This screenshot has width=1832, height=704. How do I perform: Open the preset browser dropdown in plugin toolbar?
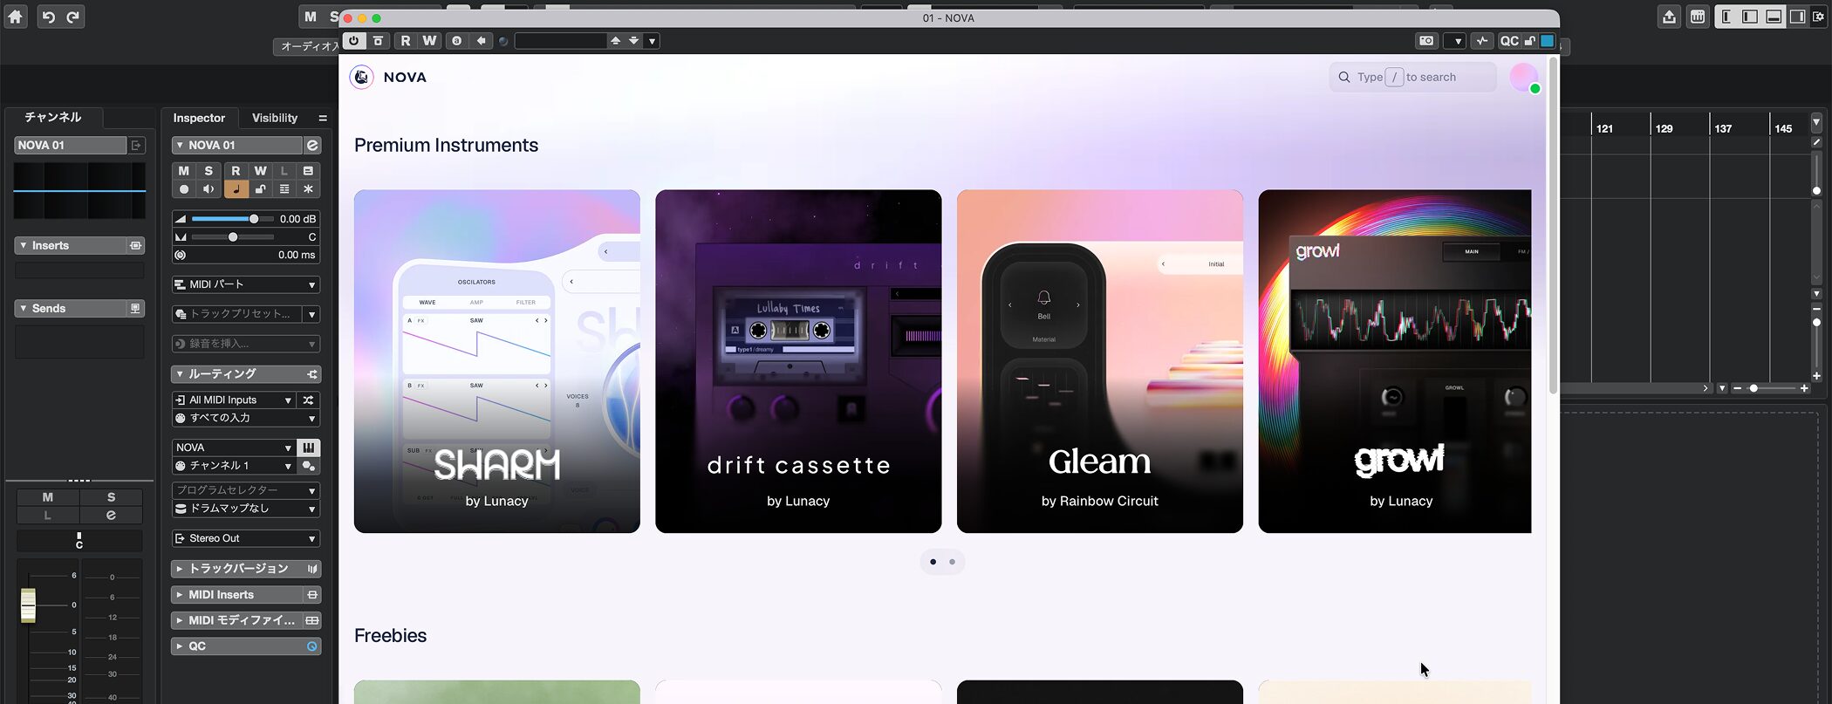click(x=652, y=41)
